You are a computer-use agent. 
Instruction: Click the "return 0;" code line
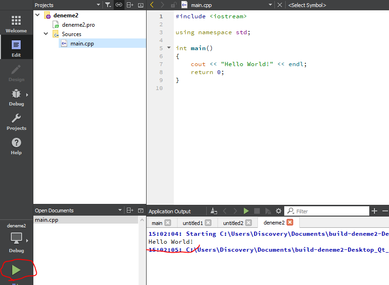(207, 72)
